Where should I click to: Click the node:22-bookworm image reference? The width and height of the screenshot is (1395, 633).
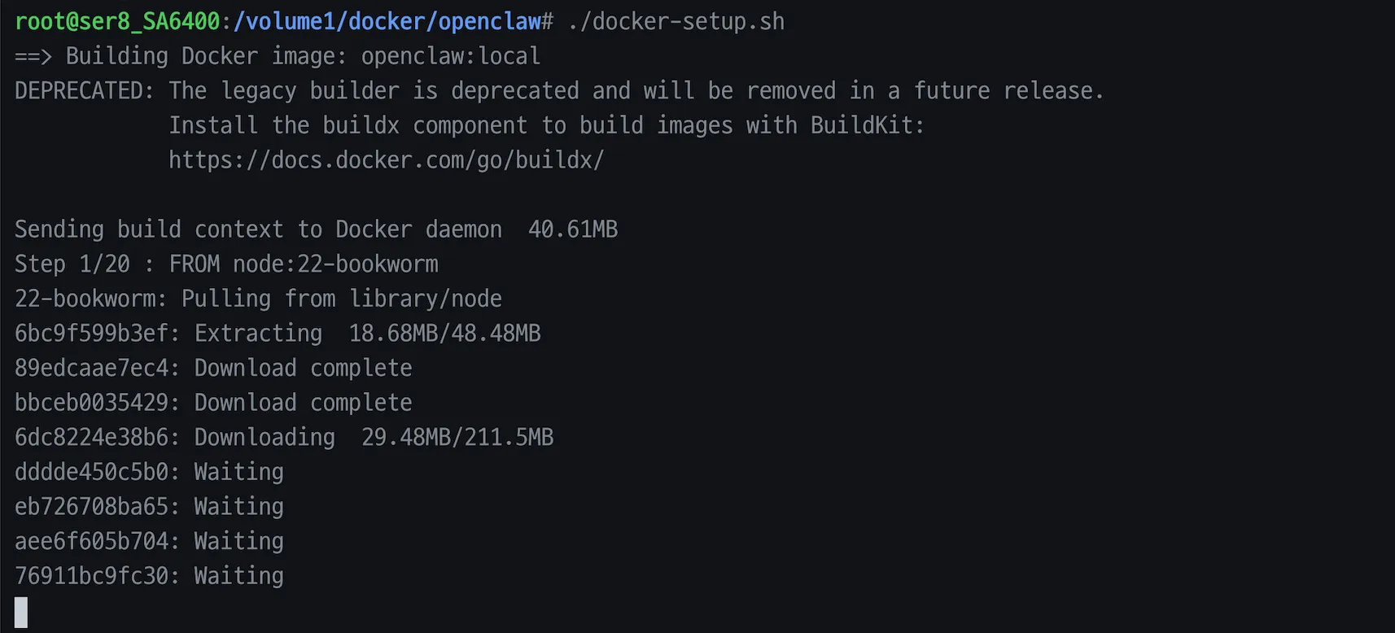(335, 264)
